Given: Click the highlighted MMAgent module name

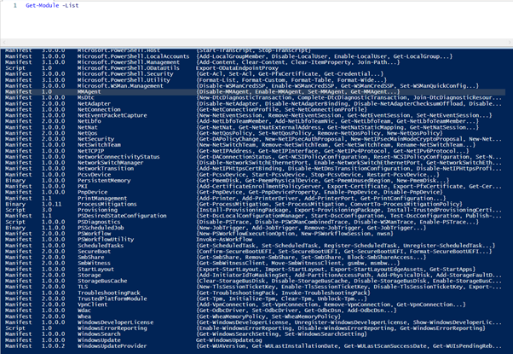Looking at the screenshot, I should coord(89,91).
